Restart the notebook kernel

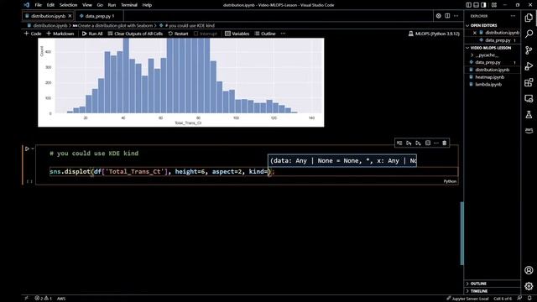point(178,34)
